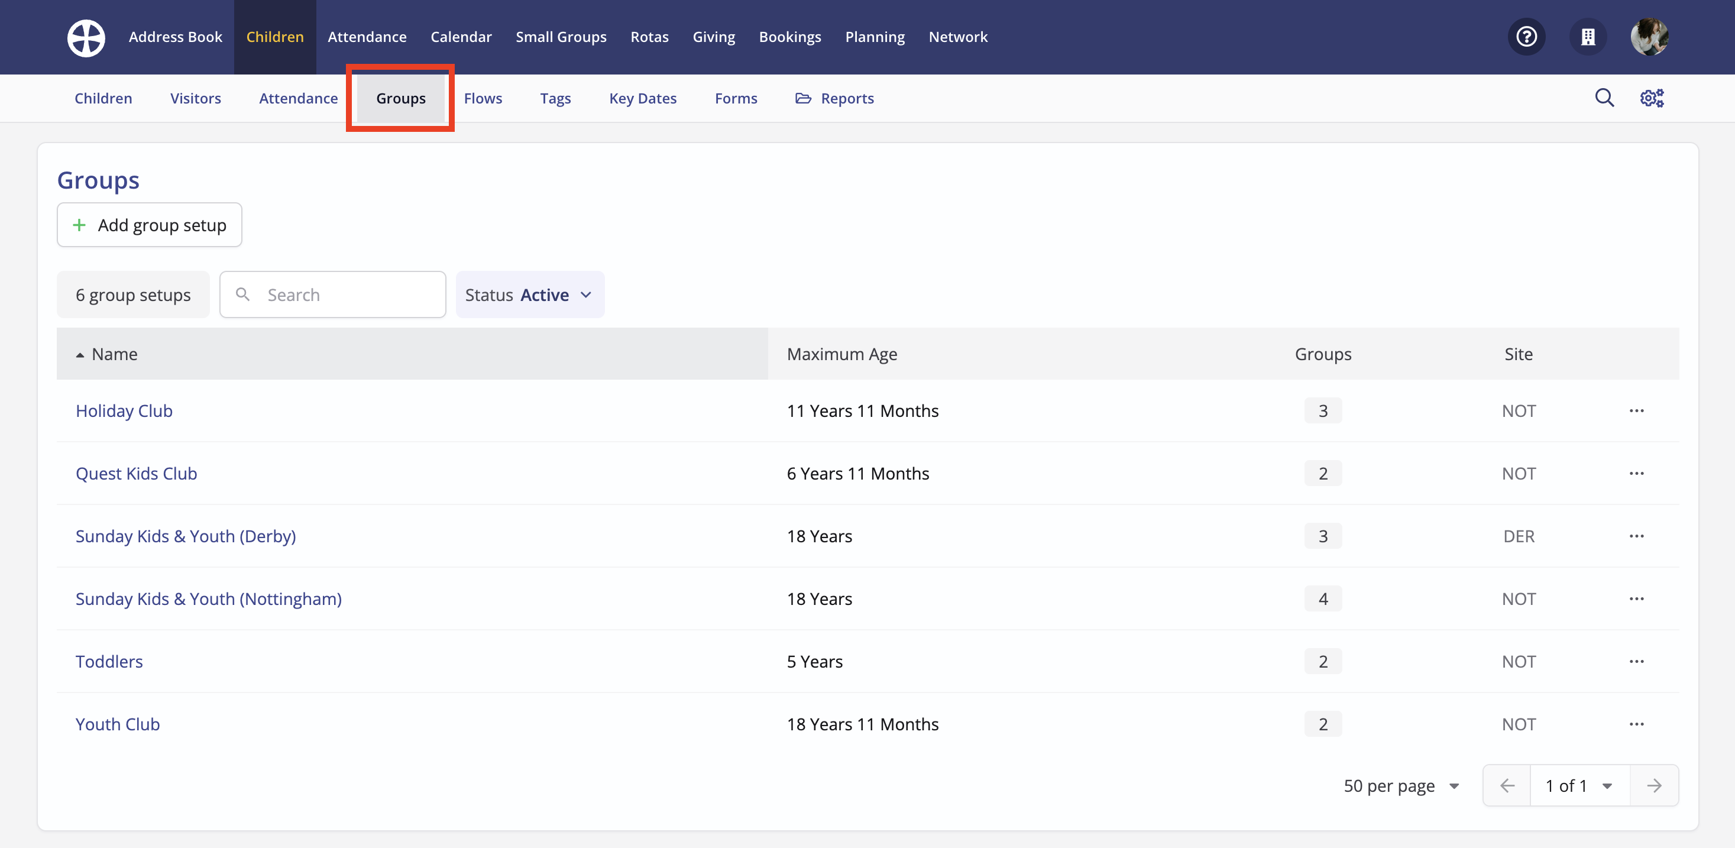Click the plus icon on Add group setup
Viewport: 1735px width, 848px height.
[79, 224]
